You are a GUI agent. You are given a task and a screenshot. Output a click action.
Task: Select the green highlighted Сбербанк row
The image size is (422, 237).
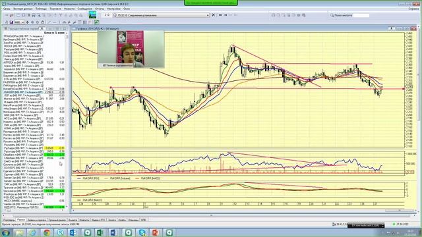[x=34, y=155]
